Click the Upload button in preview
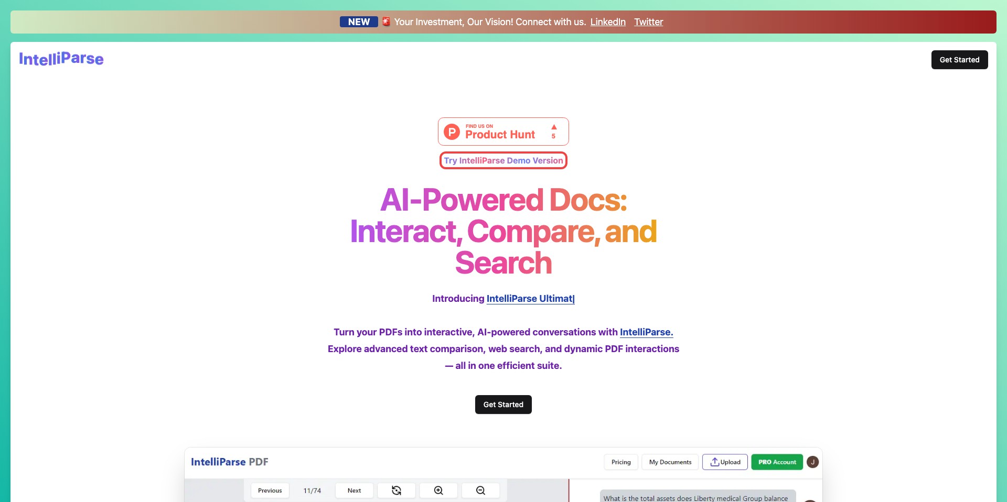This screenshot has height=502, width=1007. (725, 462)
